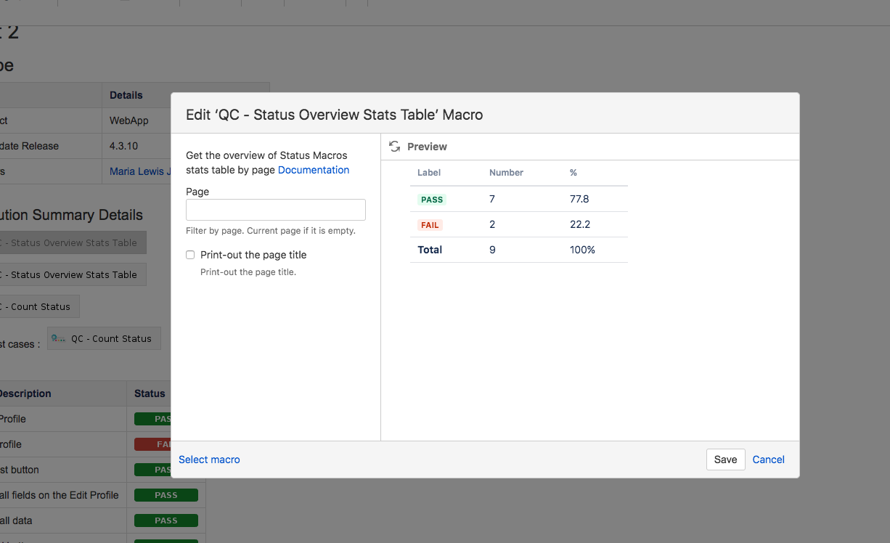Click PASS status for Edit Profile fields row

coord(166,495)
